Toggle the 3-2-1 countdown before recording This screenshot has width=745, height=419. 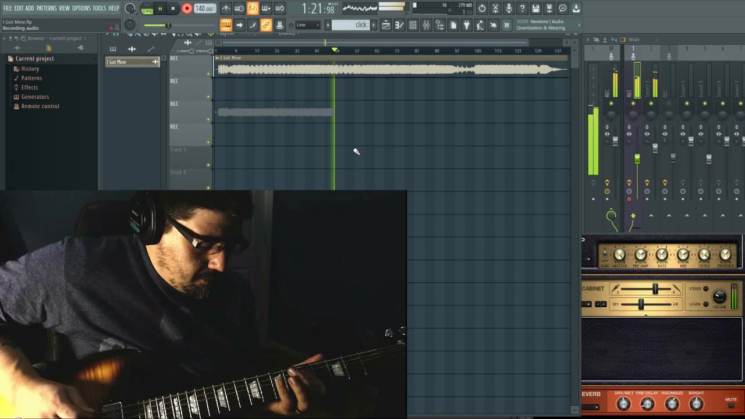coord(253,8)
